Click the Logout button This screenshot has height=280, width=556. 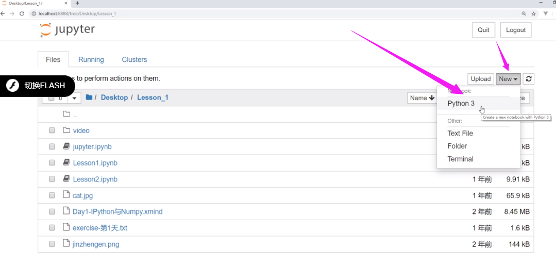pos(516,30)
